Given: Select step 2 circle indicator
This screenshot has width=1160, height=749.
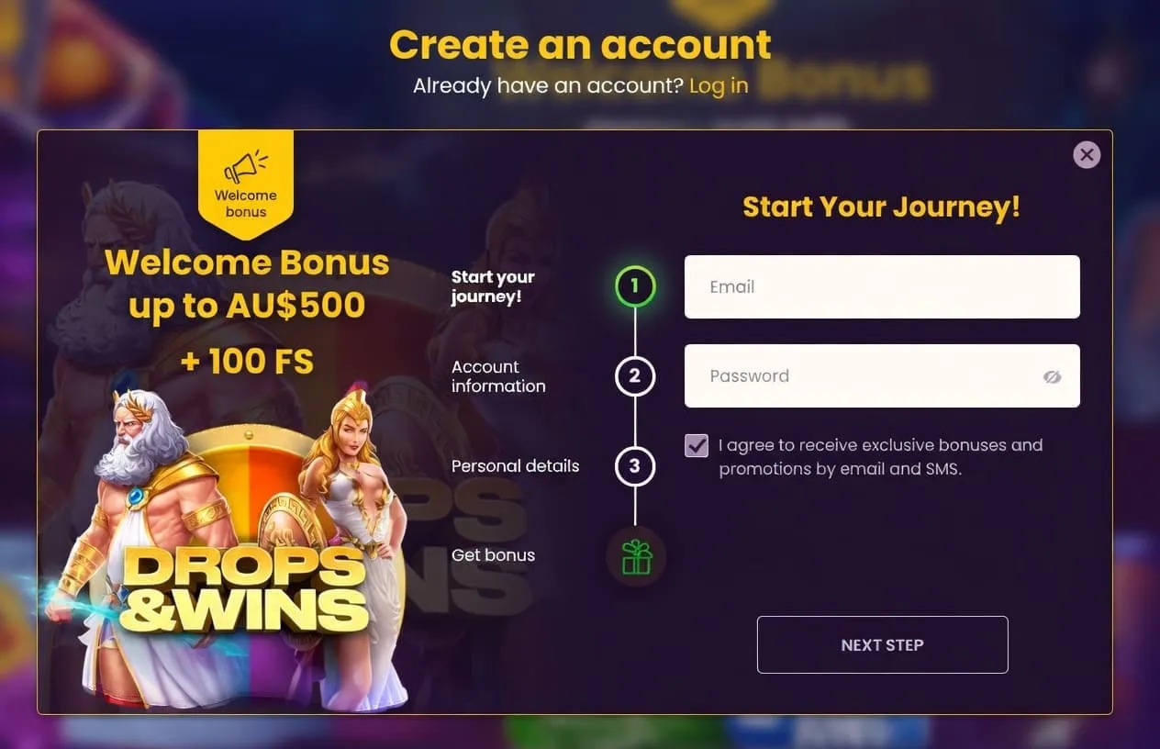Looking at the screenshot, I should [635, 375].
